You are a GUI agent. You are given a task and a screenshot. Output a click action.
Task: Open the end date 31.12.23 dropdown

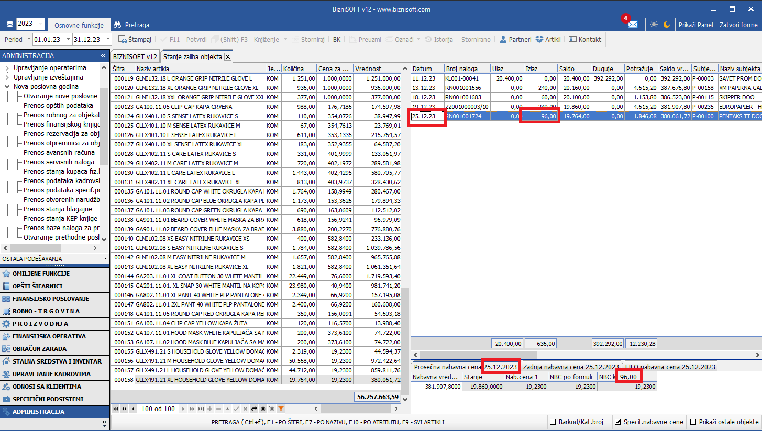[108, 39]
